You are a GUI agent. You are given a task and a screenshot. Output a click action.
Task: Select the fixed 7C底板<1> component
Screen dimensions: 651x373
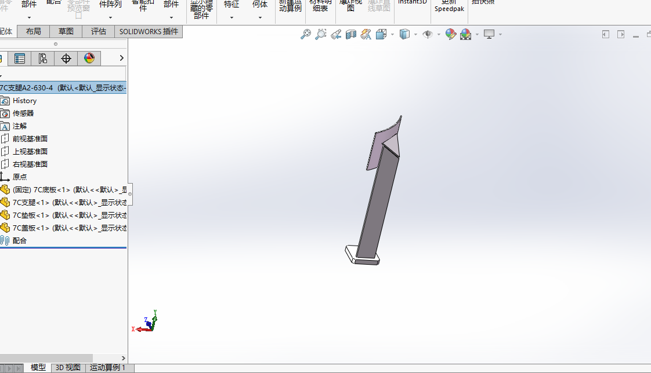click(69, 190)
